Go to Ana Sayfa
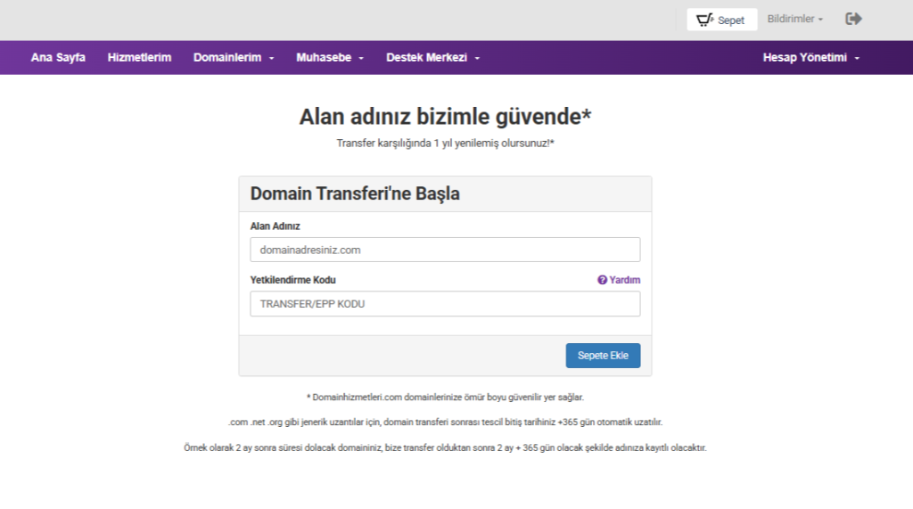913x509 pixels. (x=58, y=57)
